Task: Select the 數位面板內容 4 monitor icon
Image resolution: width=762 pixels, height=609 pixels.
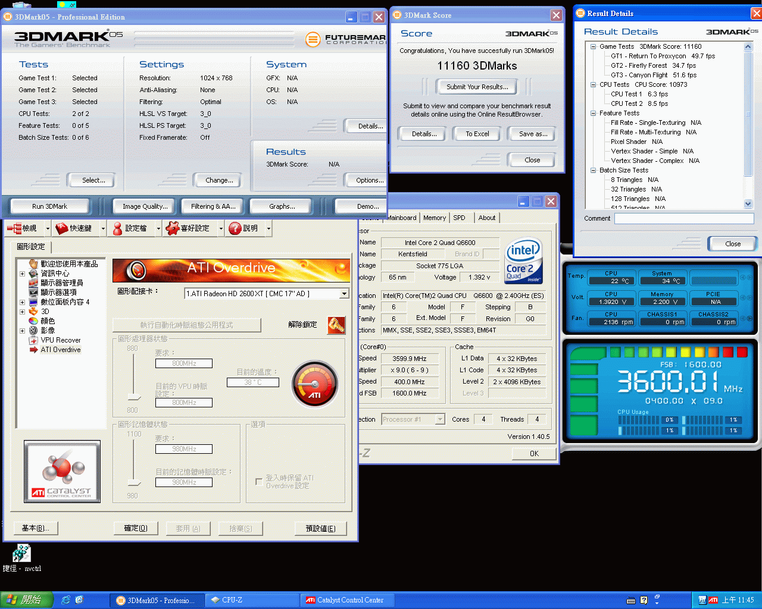Action: click(33, 302)
